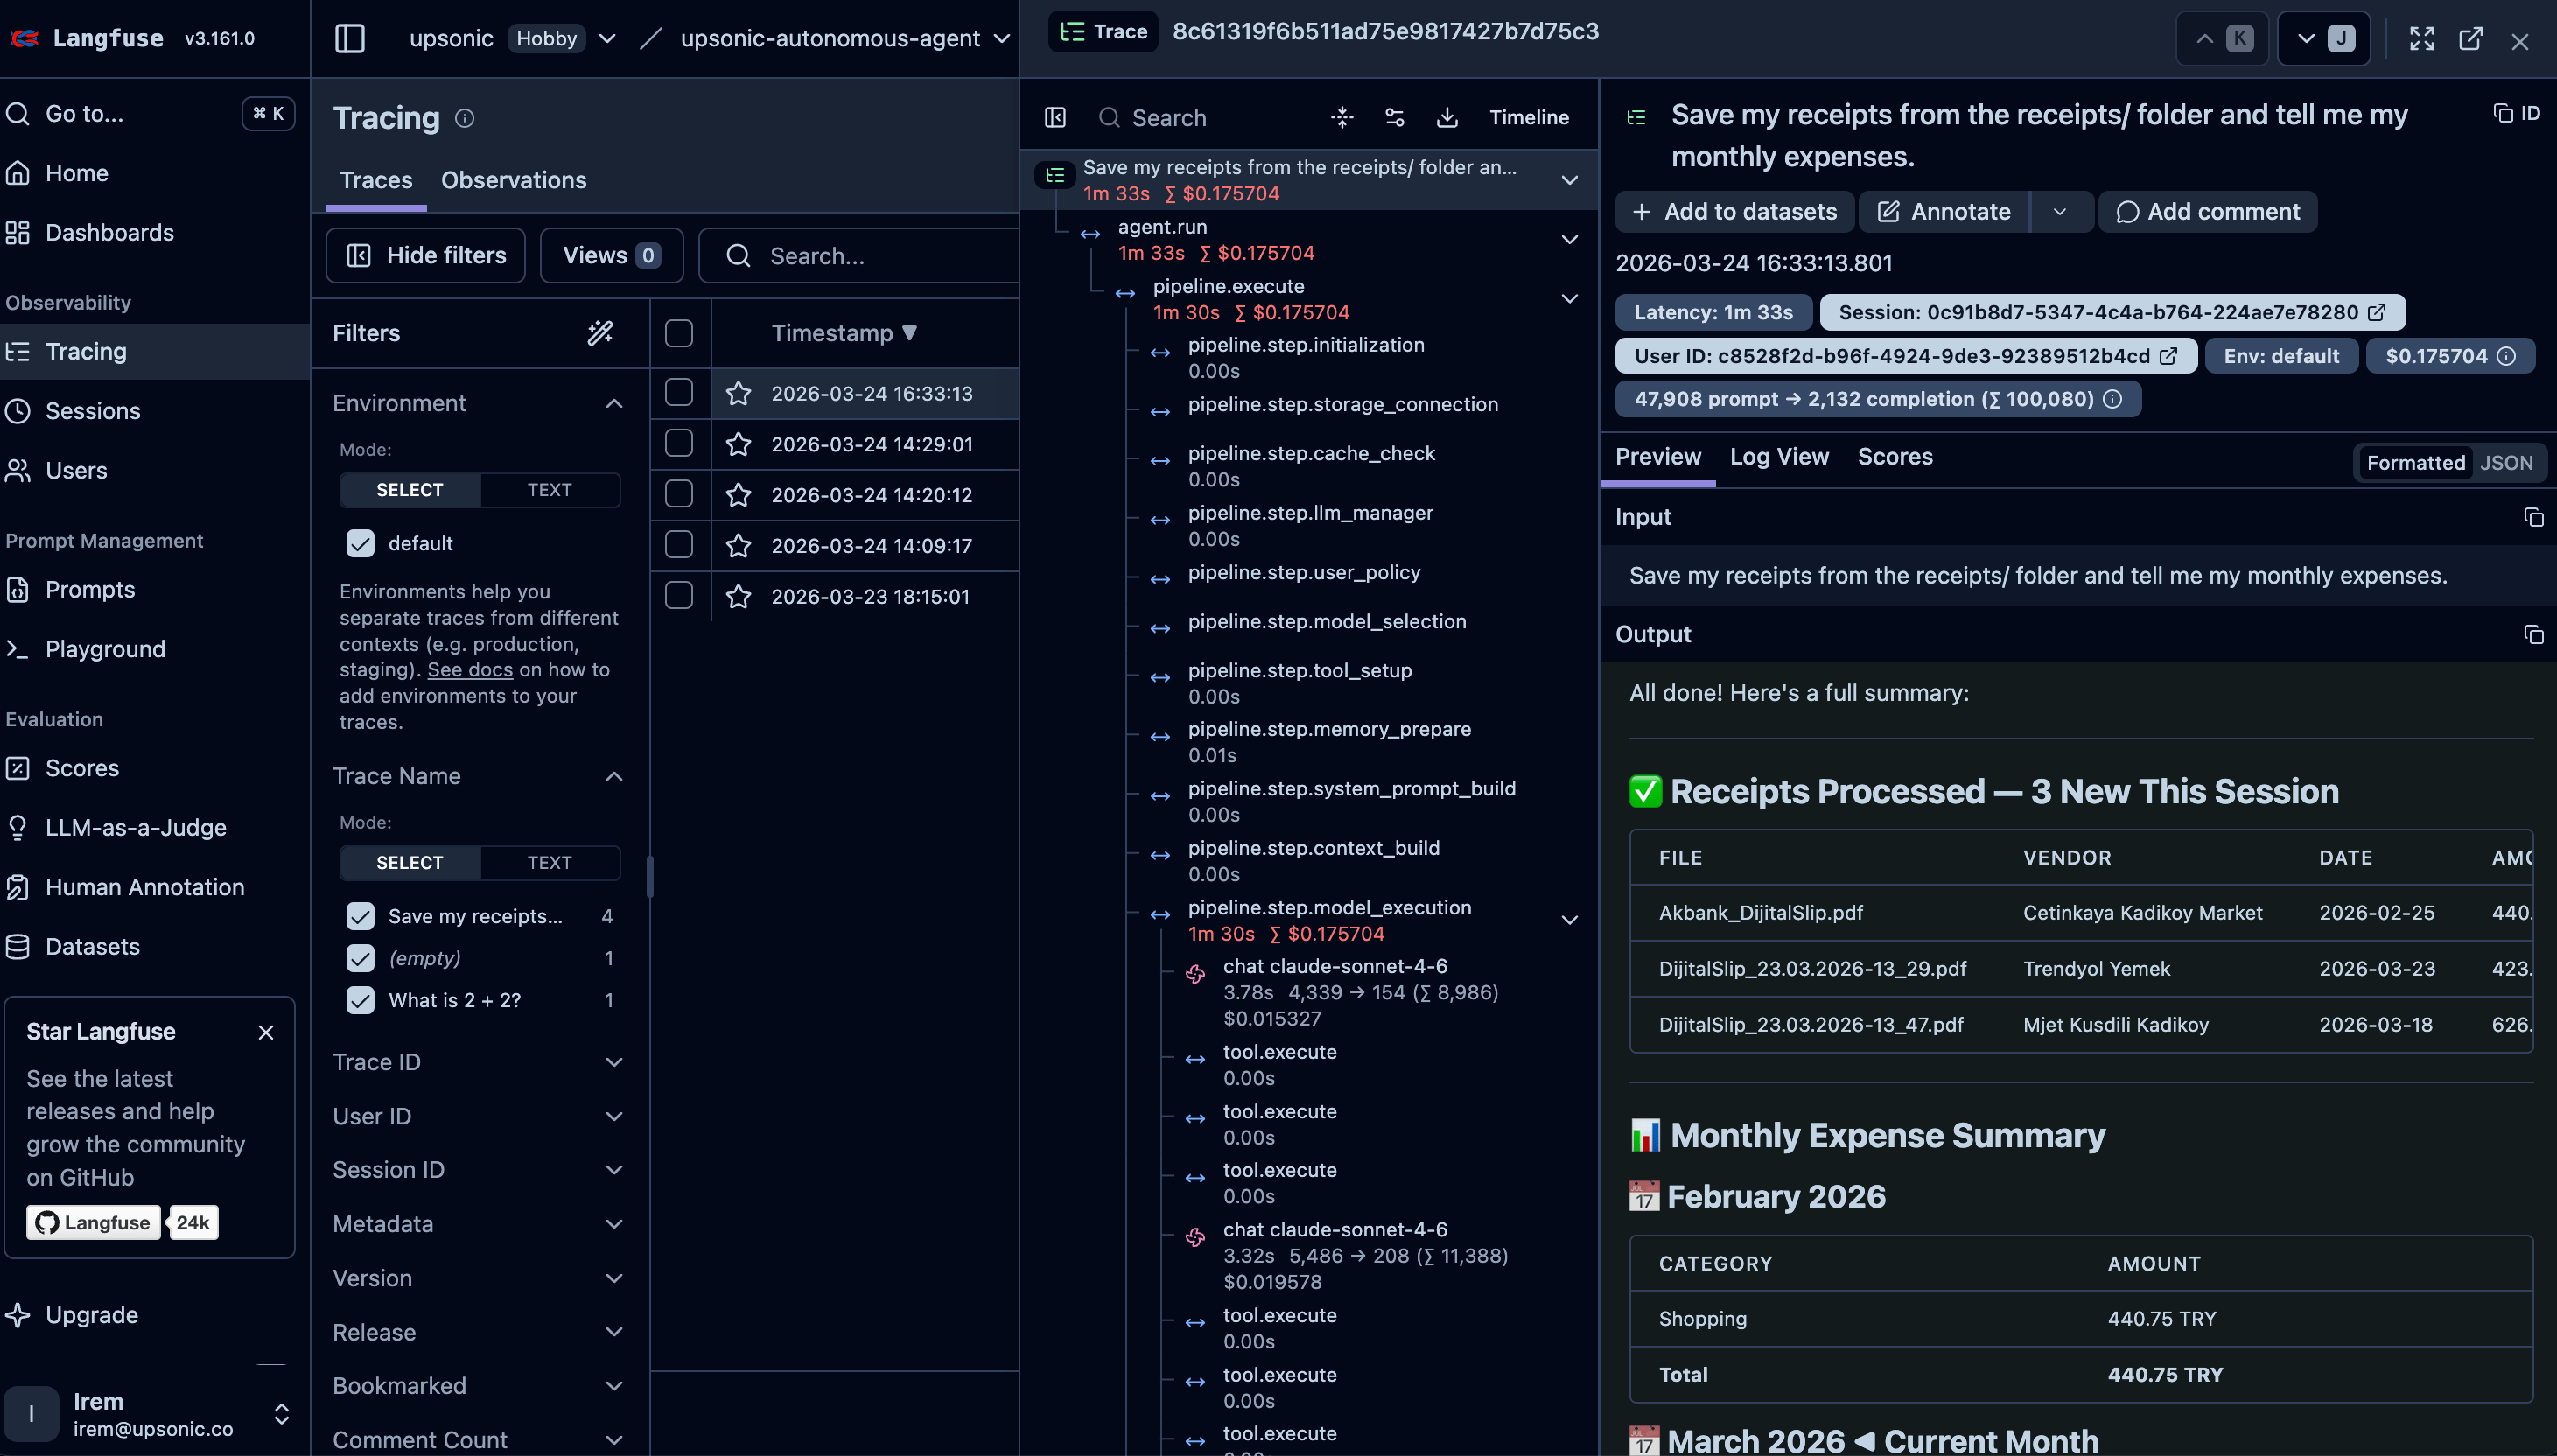Open trace view settings sliders icon
The height and width of the screenshot is (1456, 2557).
(x=1394, y=118)
